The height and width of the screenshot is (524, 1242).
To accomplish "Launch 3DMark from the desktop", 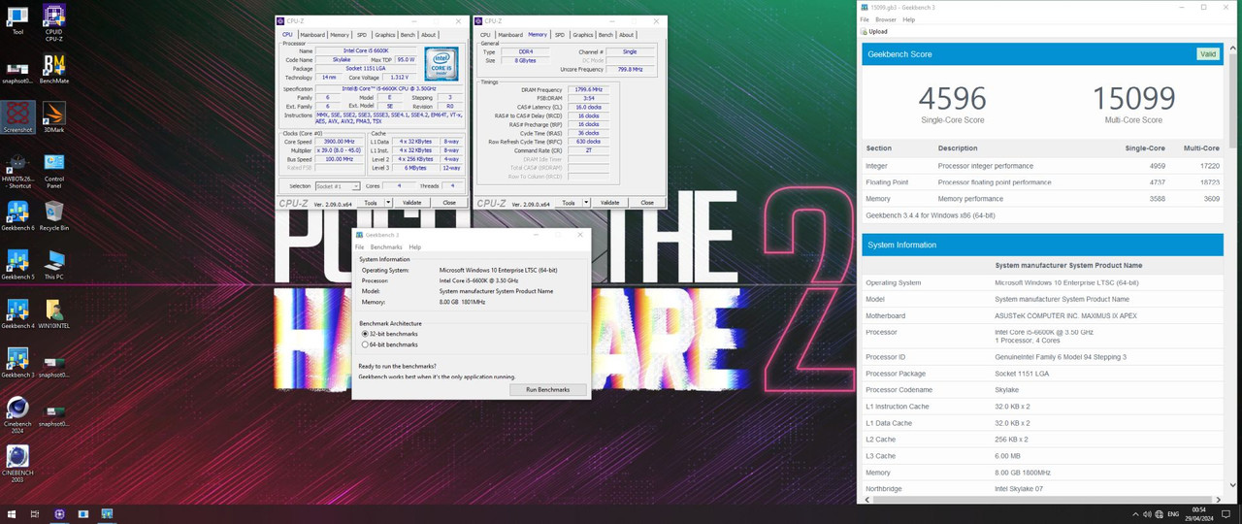I will click(54, 116).
